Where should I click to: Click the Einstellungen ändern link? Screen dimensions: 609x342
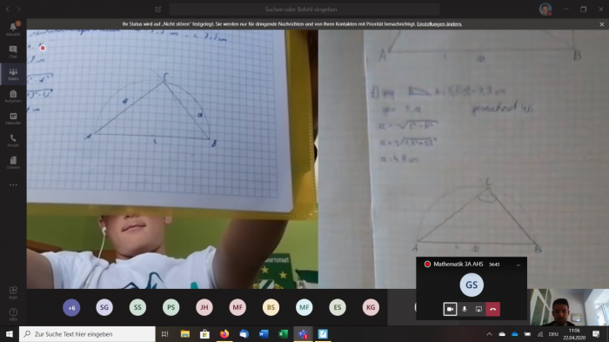pyautogui.click(x=439, y=24)
